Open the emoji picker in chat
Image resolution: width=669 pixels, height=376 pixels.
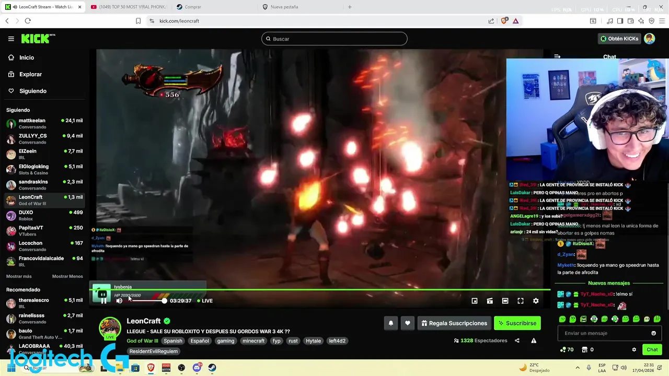click(x=653, y=333)
